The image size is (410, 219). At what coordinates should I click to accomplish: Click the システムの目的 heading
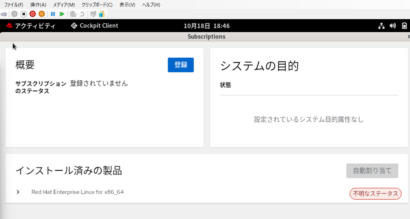click(x=259, y=66)
